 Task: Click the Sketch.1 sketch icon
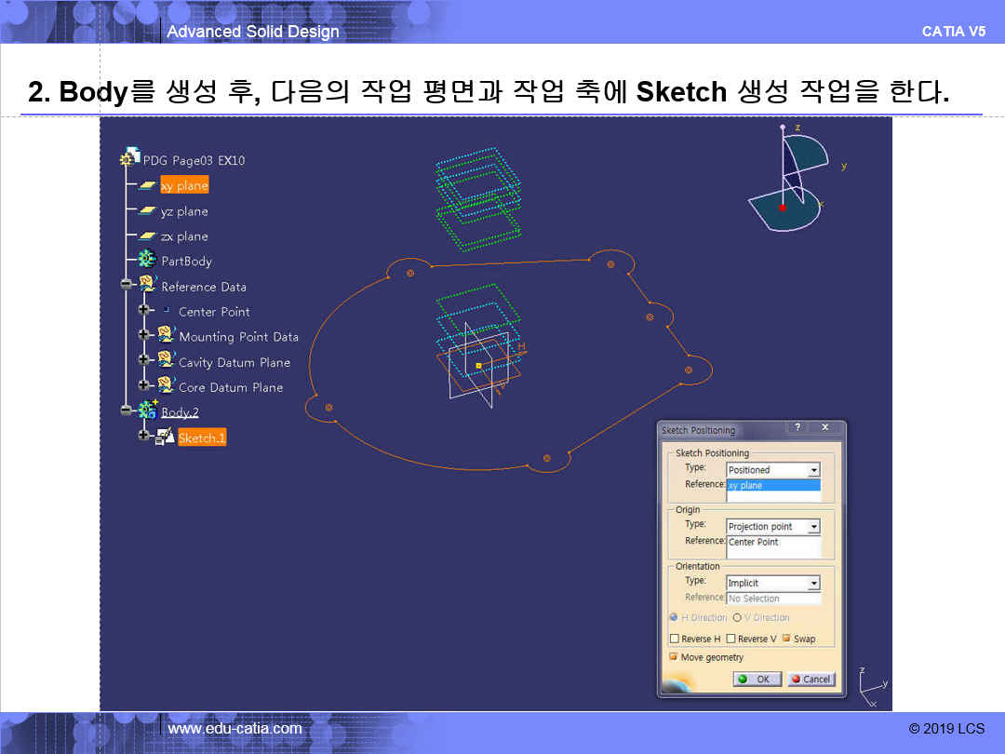click(x=165, y=437)
